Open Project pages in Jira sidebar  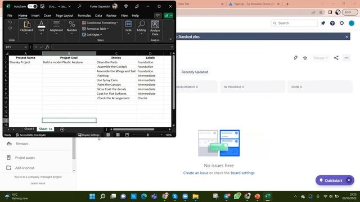tap(25, 158)
